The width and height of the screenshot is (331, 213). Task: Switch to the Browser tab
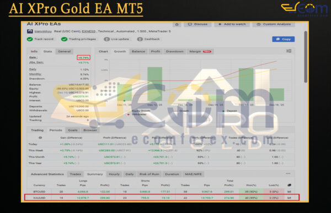(90, 130)
